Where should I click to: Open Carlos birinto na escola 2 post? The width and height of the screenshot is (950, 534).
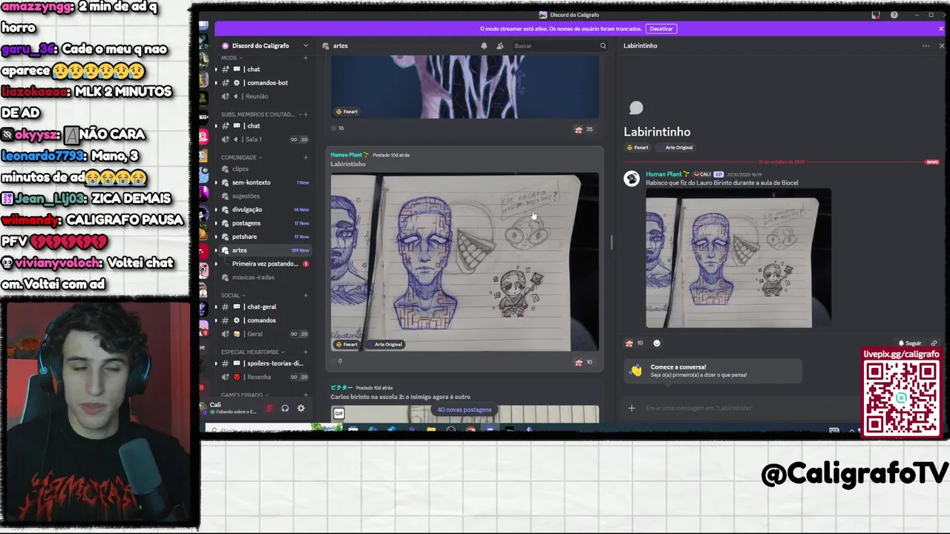coord(400,397)
